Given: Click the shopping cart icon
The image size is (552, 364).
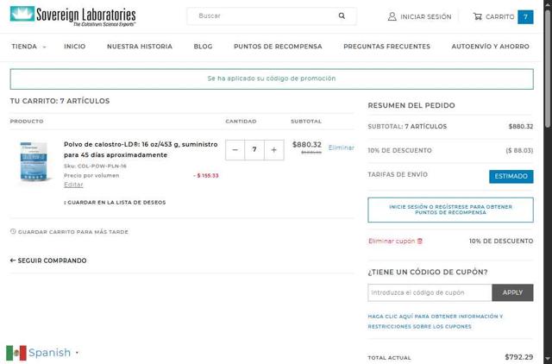Looking at the screenshot, I should pyautogui.click(x=477, y=16).
